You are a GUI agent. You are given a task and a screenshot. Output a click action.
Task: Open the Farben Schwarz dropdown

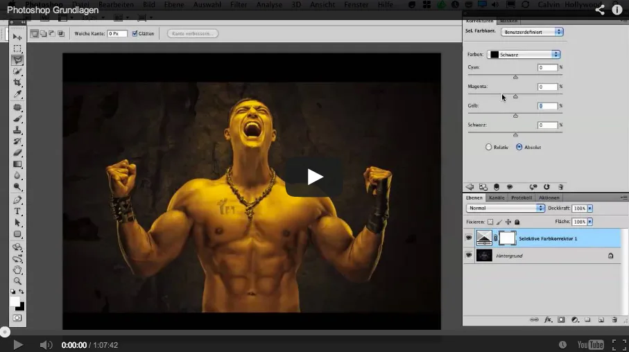(524, 55)
